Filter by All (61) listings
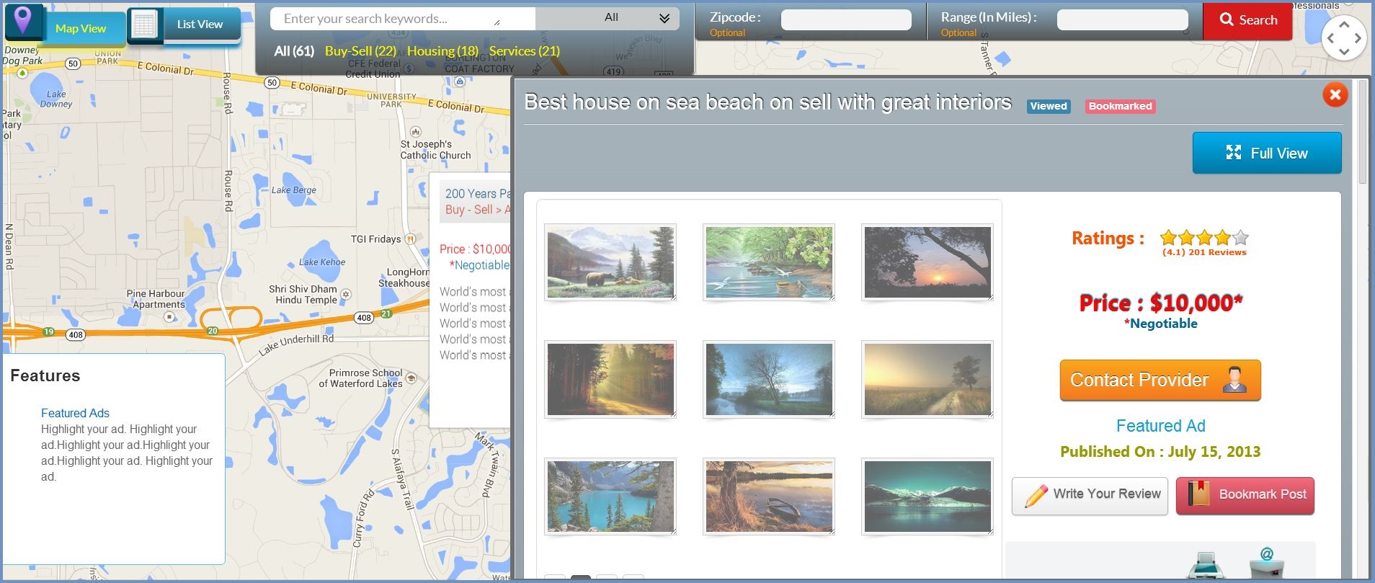The image size is (1375, 583). tap(294, 51)
